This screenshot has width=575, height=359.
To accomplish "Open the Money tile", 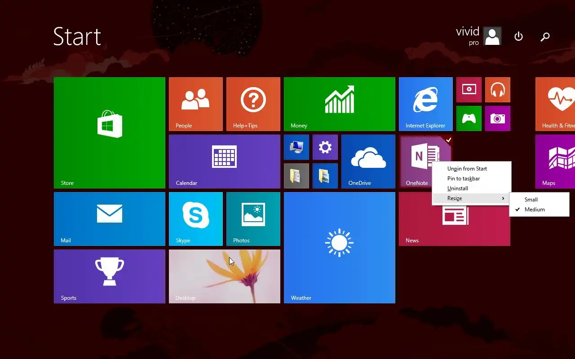I will (340, 104).
